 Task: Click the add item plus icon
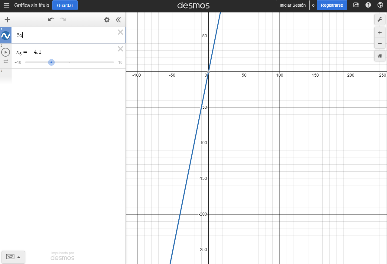pyautogui.click(x=7, y=20)
